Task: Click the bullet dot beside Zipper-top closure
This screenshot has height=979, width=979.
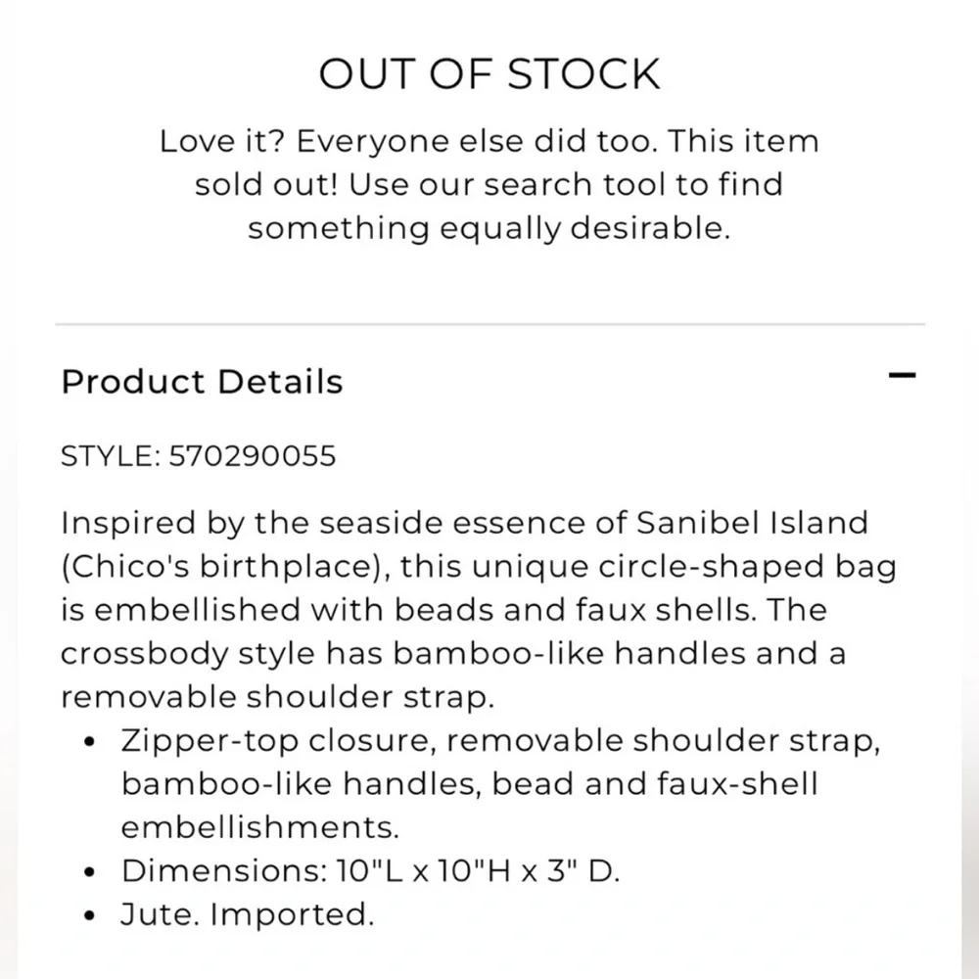Action: tap(89, 742)
